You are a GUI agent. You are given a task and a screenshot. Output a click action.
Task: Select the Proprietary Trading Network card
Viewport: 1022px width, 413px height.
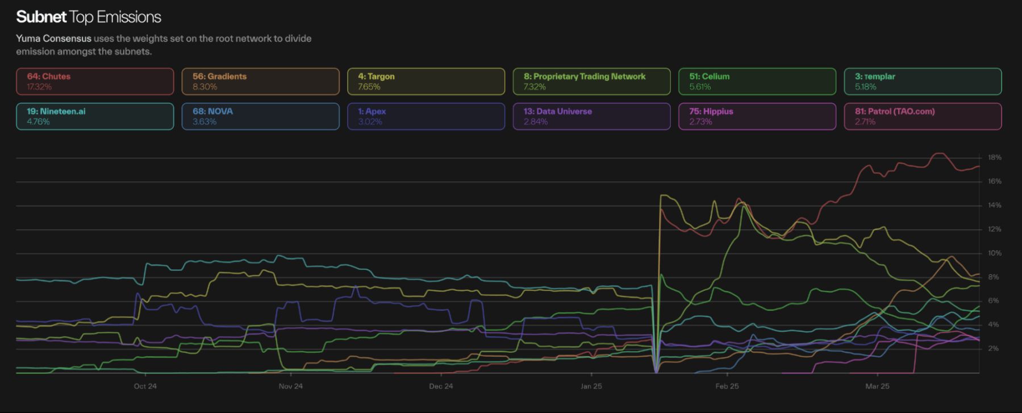coord(591,81)
